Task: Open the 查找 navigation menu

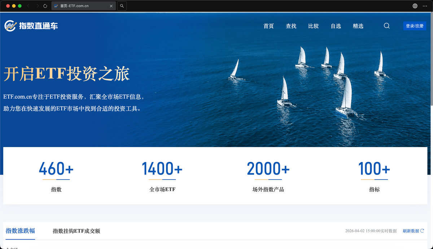Action: (x=291, y=26)
